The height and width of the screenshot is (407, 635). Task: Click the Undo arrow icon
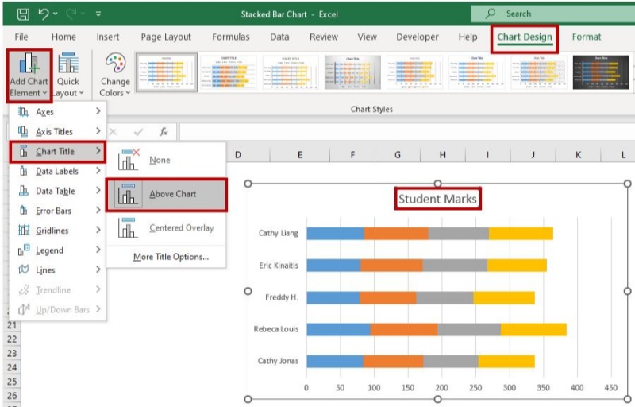[44, 14]
